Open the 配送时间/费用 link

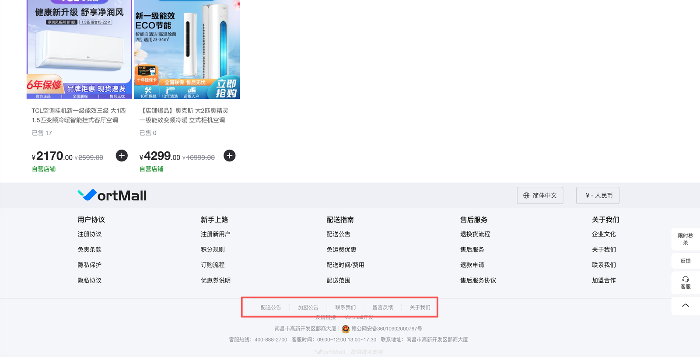coord(345,265)
